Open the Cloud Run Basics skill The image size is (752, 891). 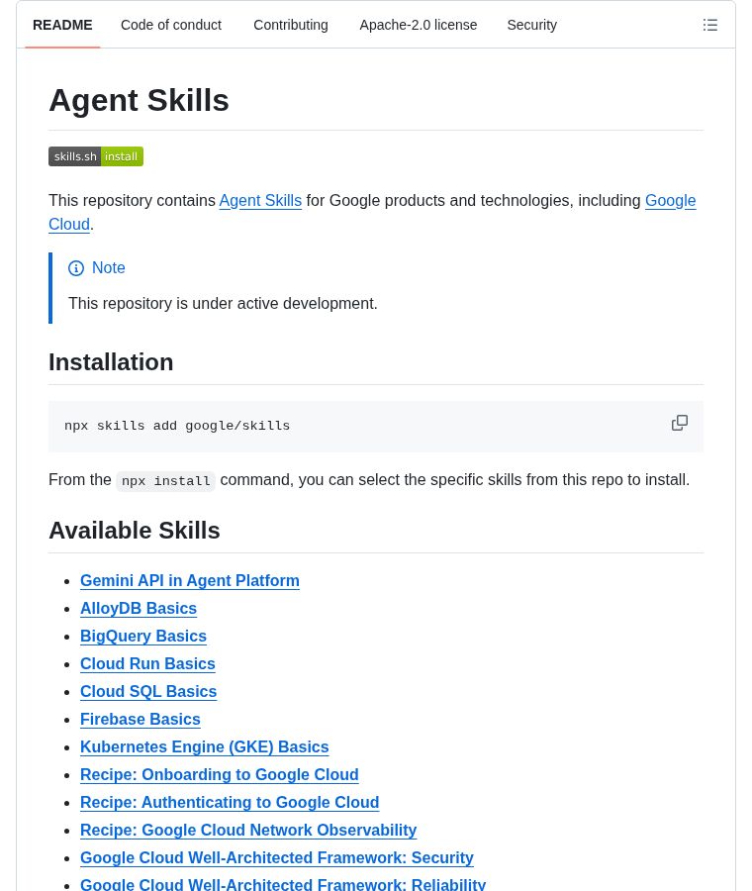coord(147,663)
